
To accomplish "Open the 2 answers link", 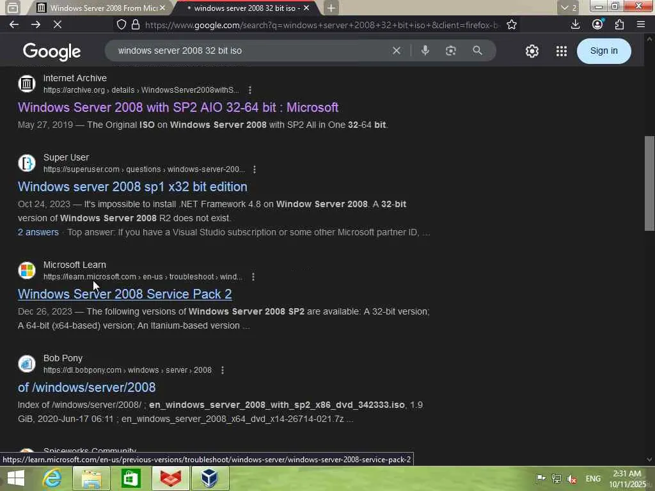I will click(38, 232).
